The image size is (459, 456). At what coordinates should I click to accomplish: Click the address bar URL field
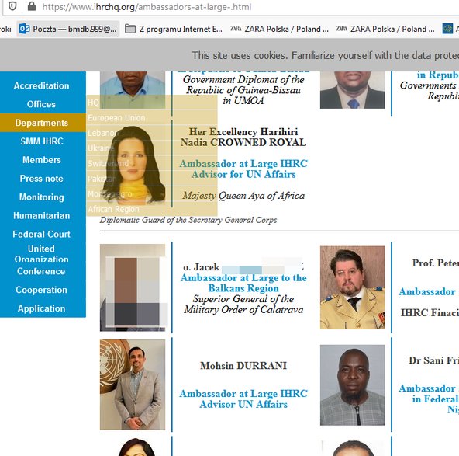234,7
